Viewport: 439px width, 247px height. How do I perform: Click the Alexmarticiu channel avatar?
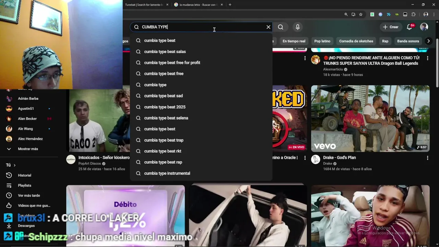point(316,60)
